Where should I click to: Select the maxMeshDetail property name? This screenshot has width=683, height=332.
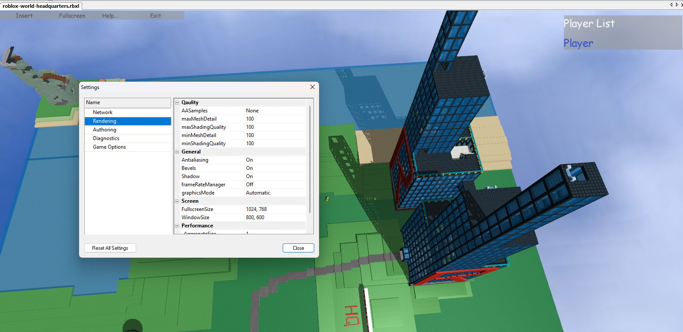click(199, 119)
